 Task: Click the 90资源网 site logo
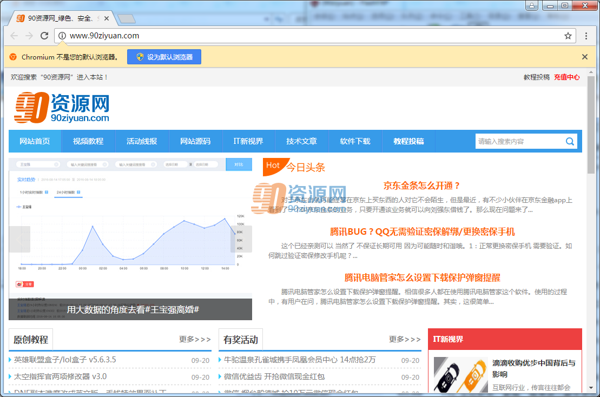point(62,108)
